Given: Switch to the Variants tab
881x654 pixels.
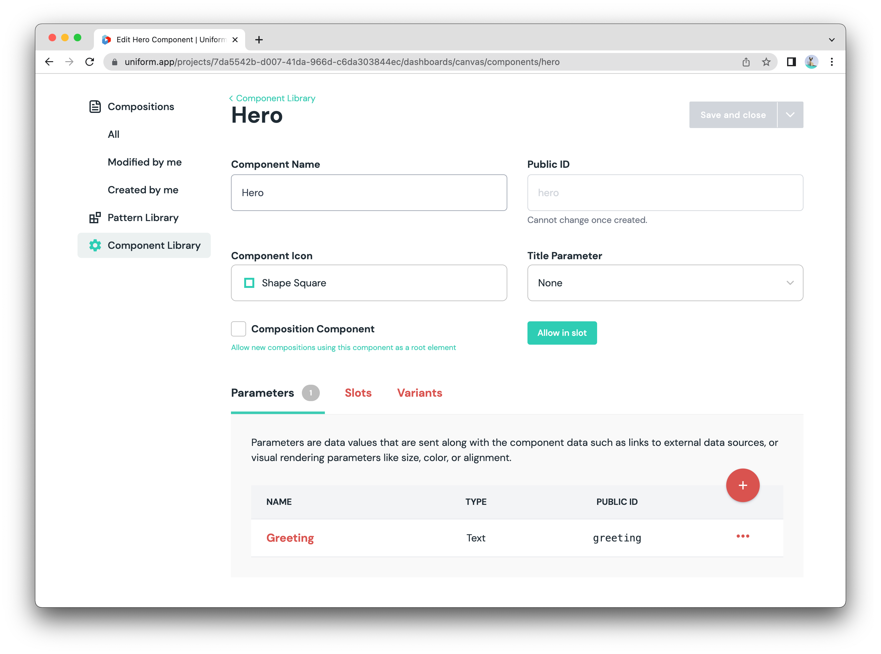Looking at the screenshot, I should 419,393.
